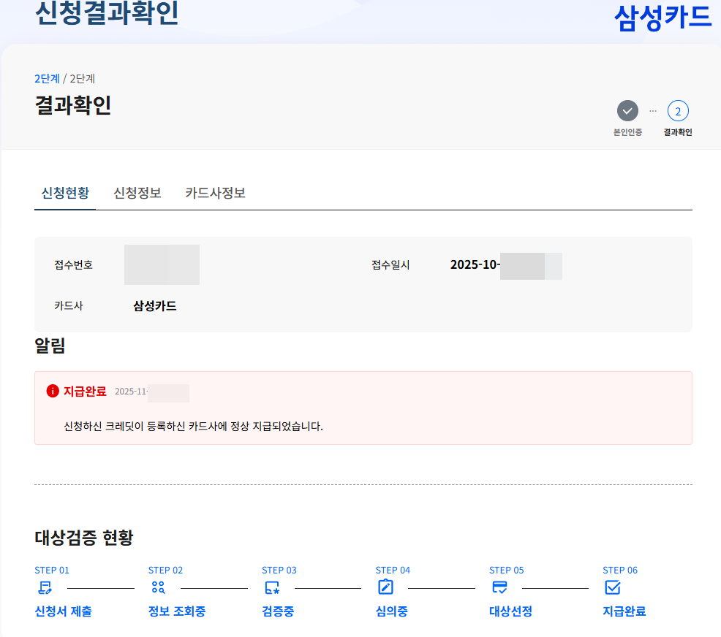The width and height of the screenshot is (721, 637).
Task: Select the 결과확인 step number 2 circle
Action: (679, 111)
